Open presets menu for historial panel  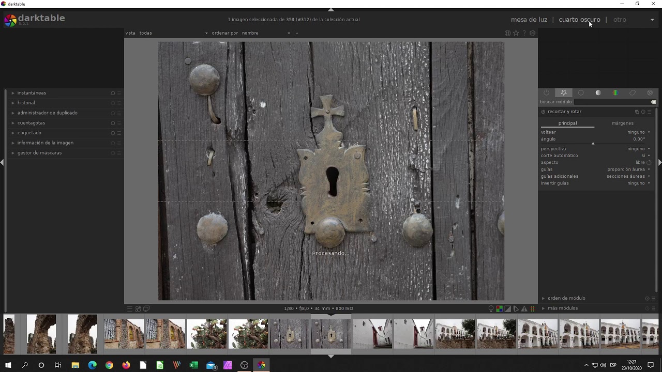[x=119, y=103]
